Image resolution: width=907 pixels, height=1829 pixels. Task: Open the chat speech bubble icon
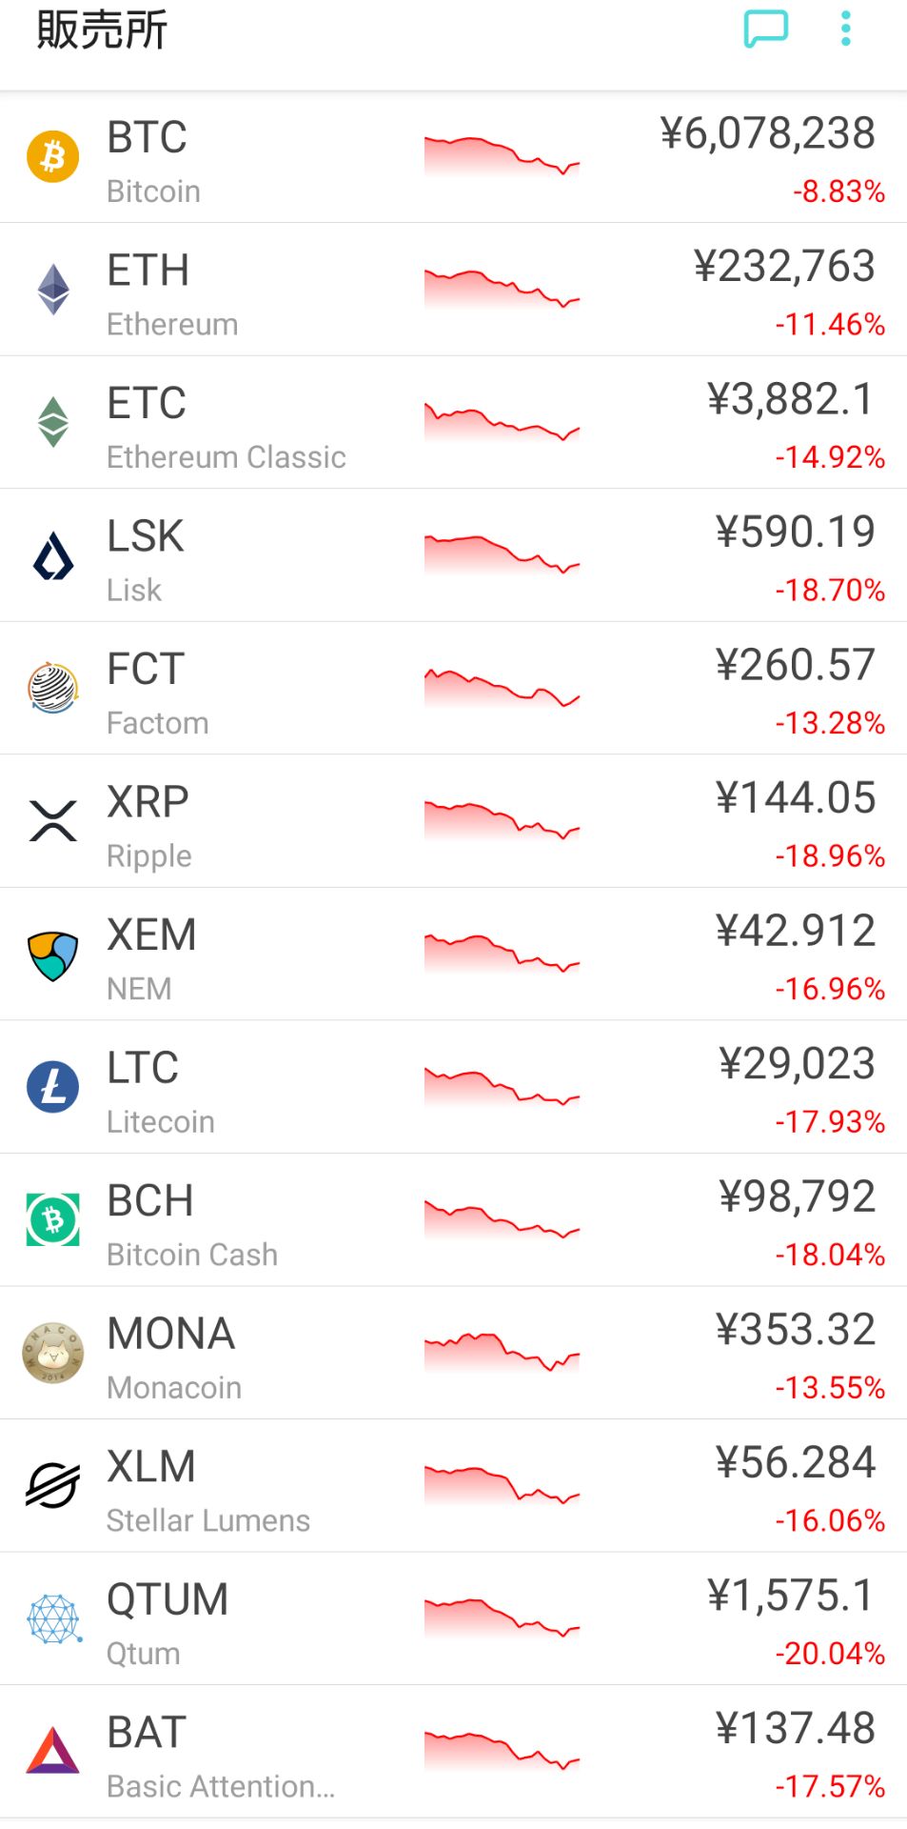[766, 29]
